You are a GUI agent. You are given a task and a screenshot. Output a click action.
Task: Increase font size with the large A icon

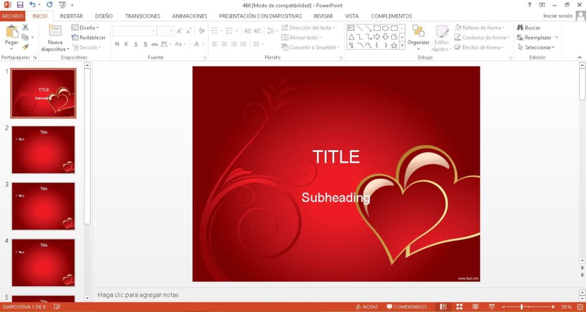[179, 31]
